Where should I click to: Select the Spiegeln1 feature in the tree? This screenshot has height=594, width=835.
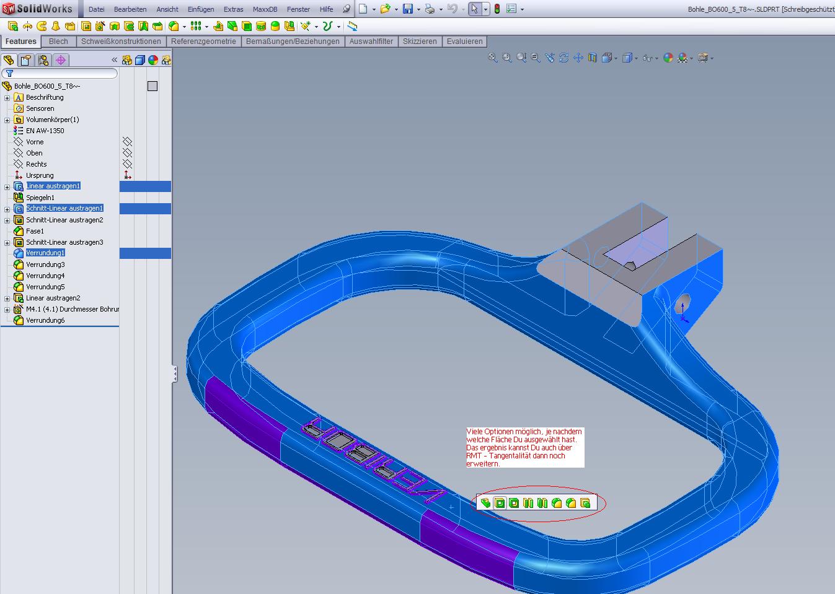(x=40, y=198)
